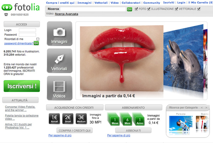
Task: Open the Persone category thumbnail
Action: pyautogui.click(x=181, y=123)
